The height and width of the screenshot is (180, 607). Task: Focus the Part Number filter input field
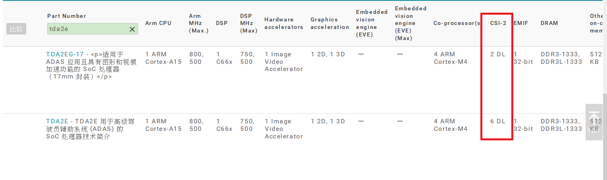point(87,29)
